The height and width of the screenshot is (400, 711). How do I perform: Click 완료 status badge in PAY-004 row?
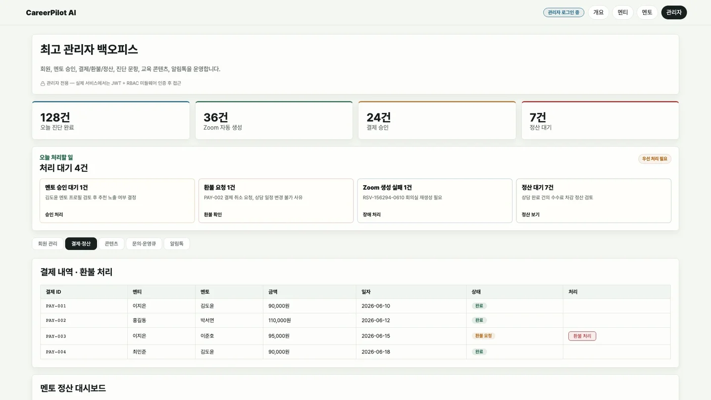coord(479,352)
